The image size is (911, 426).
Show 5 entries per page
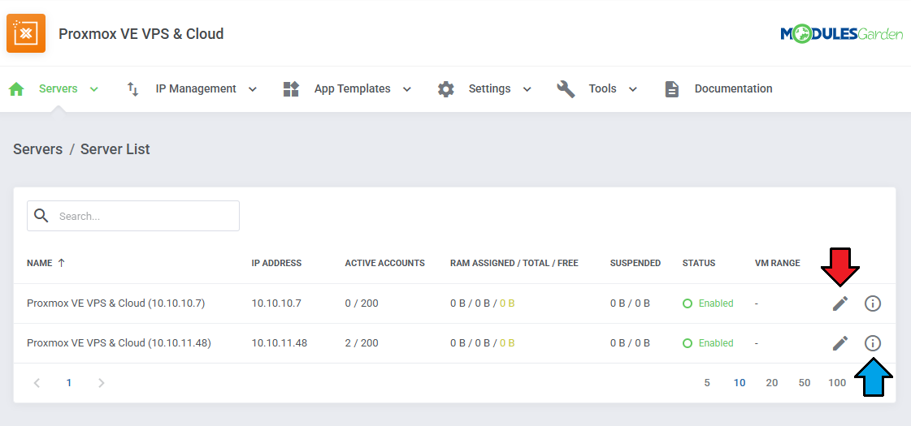(707, 382)
